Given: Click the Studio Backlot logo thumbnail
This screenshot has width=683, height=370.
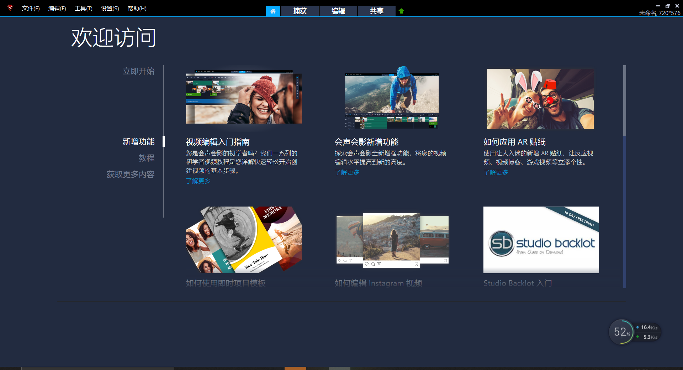Looking at the screenshot, I should 541,240.
